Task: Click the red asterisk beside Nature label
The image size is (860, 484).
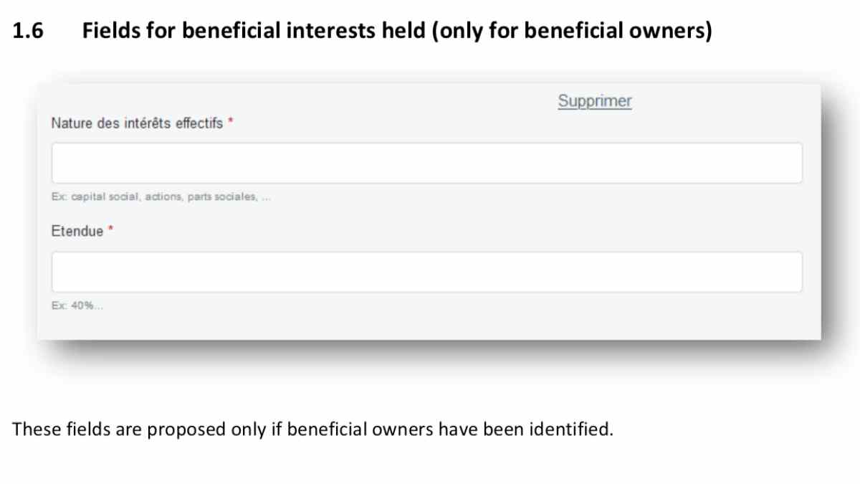Action: coord(231,123)
